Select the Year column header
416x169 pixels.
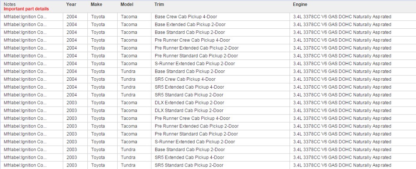[x=71, y=4]
